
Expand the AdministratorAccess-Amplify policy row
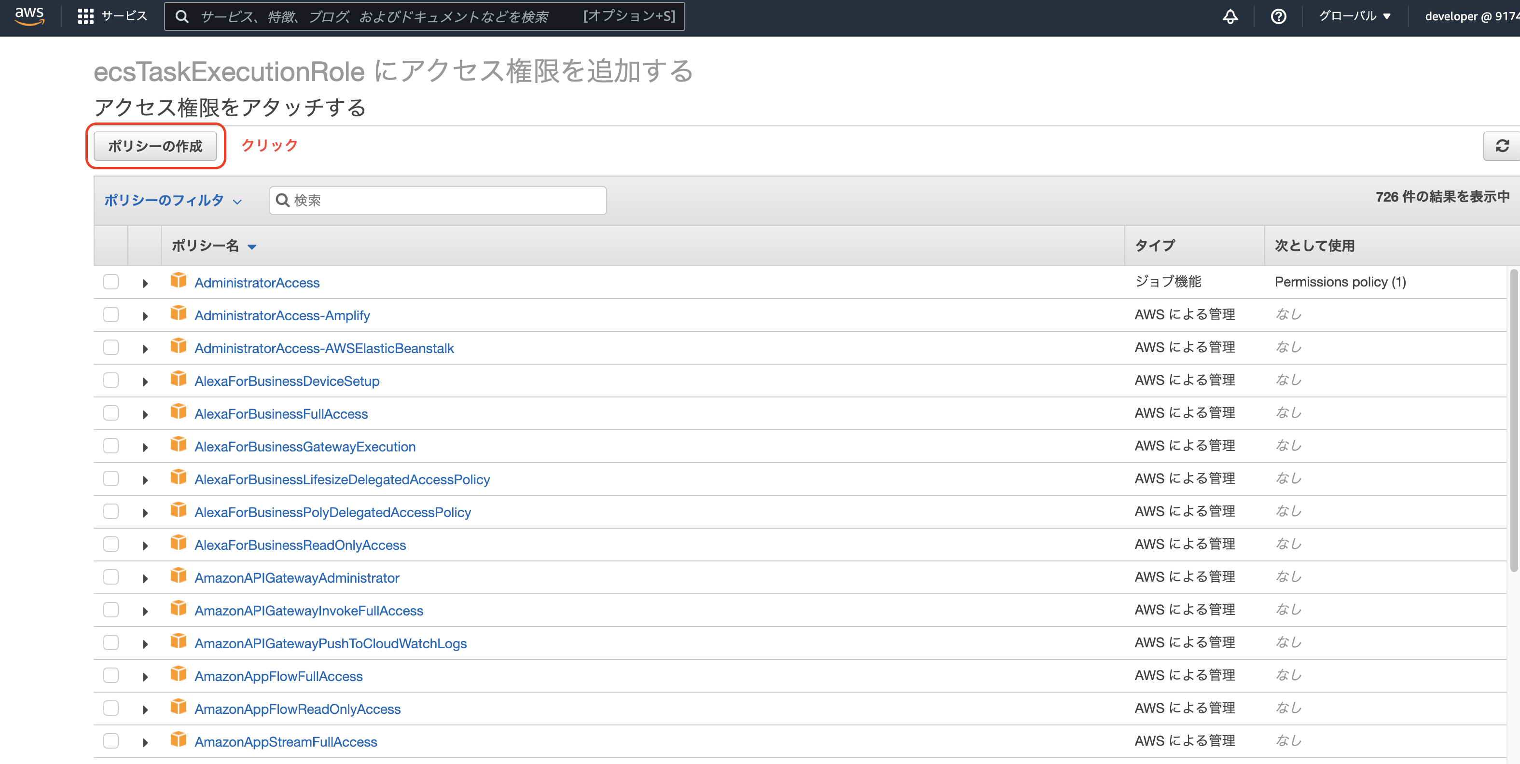point(145,315)
